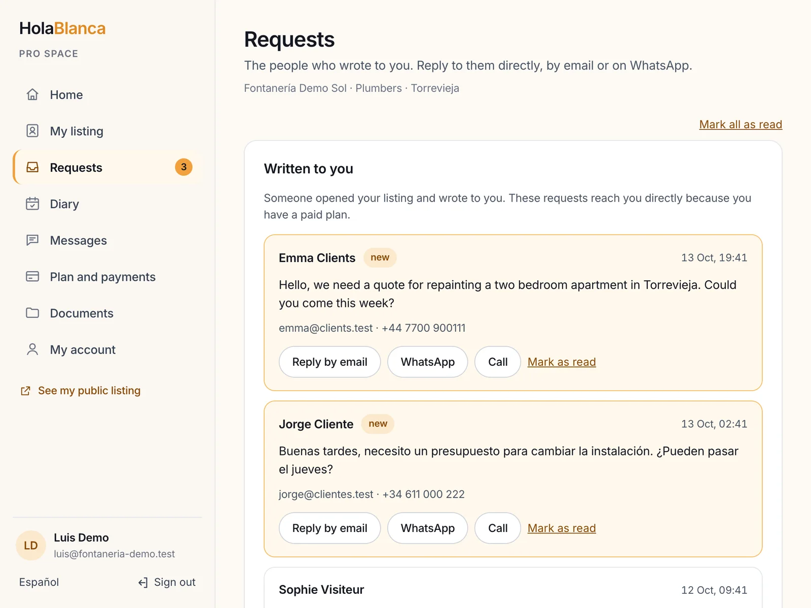Screen dimensions: 811x608
Task: Click the HolaBlanca logo
Action: (x=62, y=29)
